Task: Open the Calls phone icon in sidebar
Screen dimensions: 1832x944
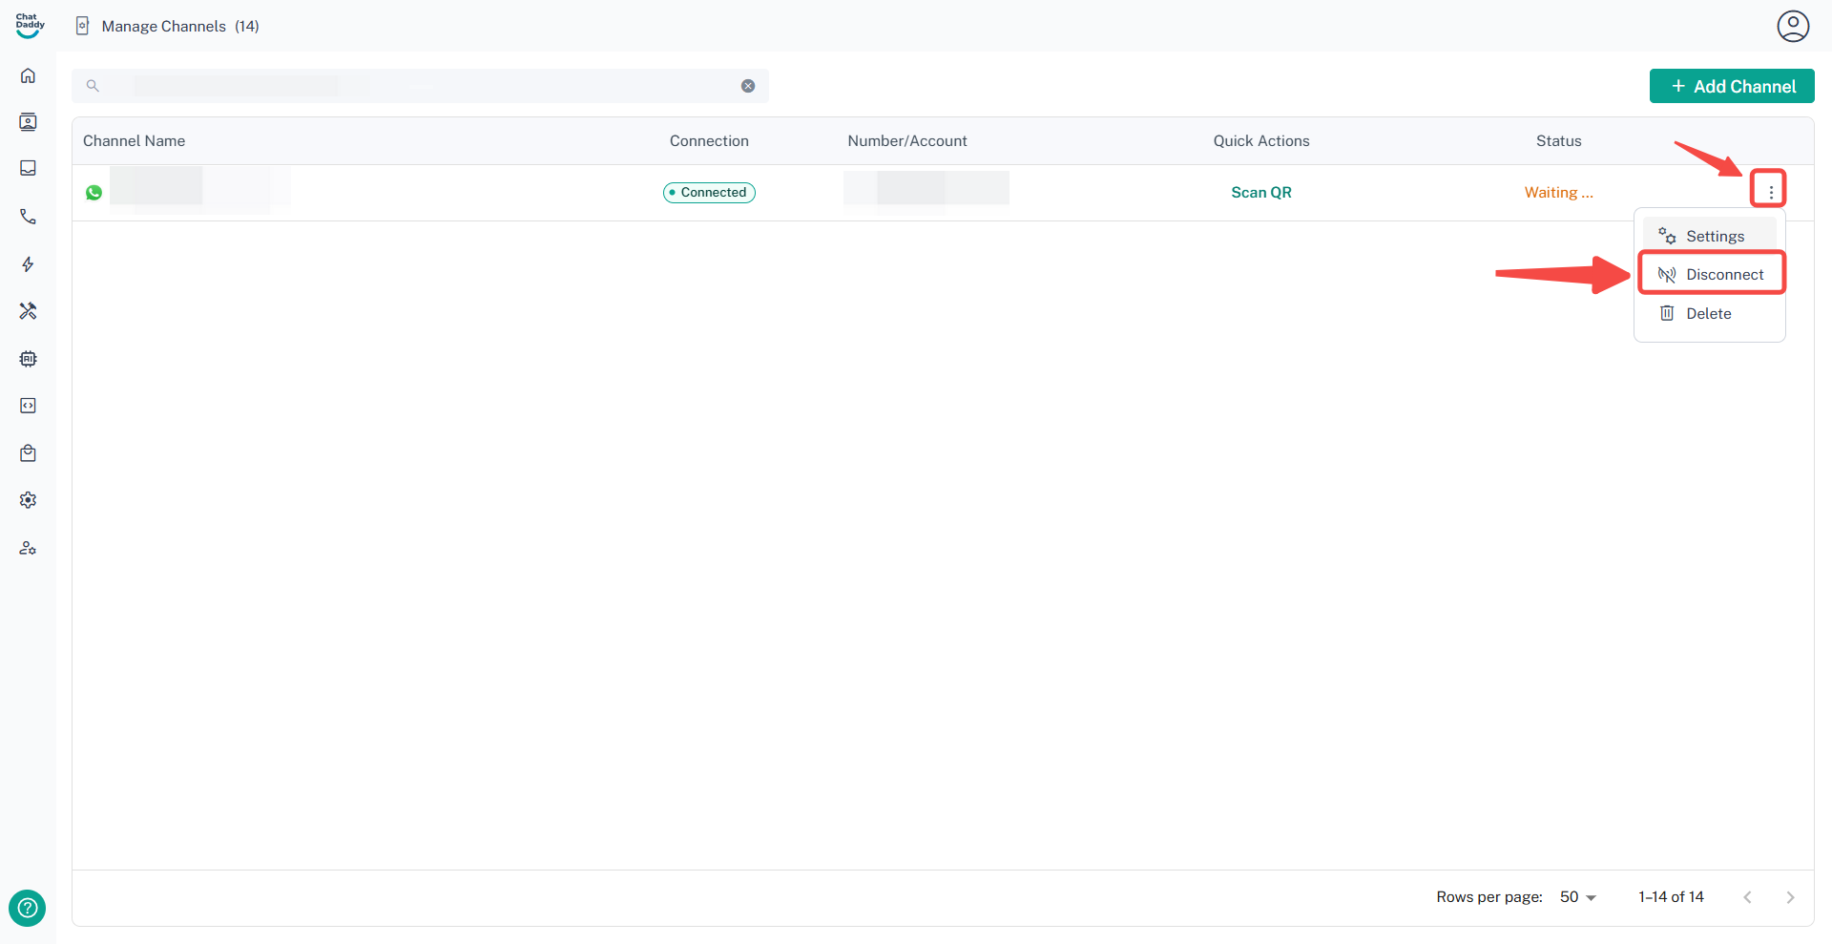Action: coord(29,217)
